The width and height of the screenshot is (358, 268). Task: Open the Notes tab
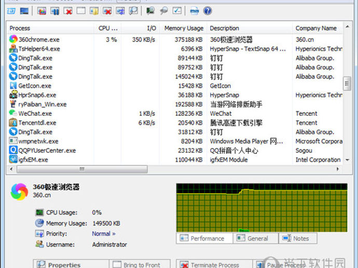(298, 239)
